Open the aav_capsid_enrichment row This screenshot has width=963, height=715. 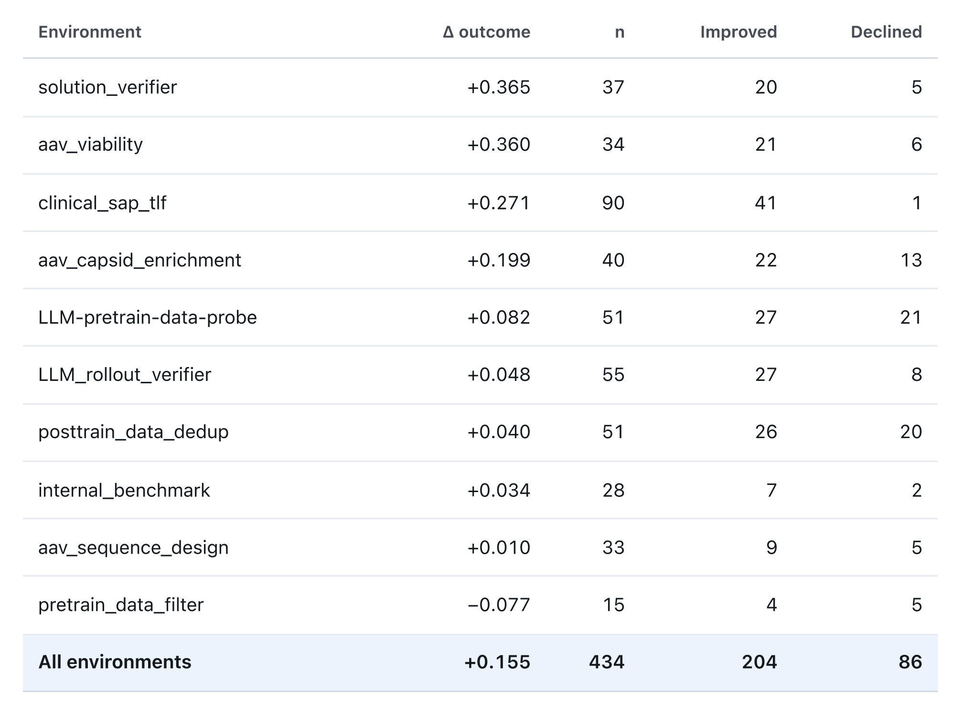tap(480, 260)
